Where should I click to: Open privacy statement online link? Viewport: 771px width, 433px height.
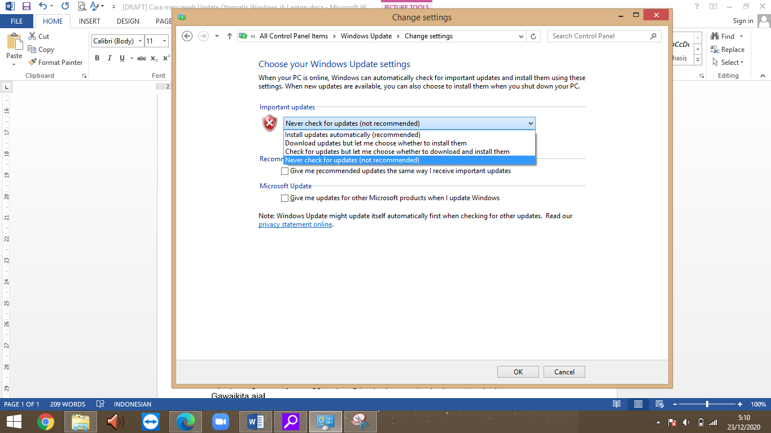pyautogui.click(x=295, y=224)
